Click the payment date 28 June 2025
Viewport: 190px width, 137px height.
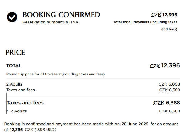pyautogui.click(x=135, y=124)
